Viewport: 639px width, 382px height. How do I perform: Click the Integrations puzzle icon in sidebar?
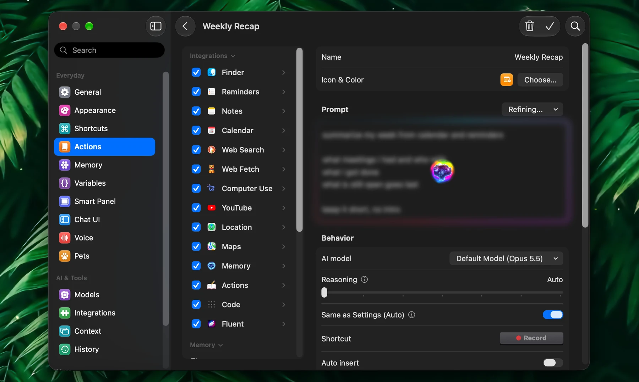pos(65,313)
